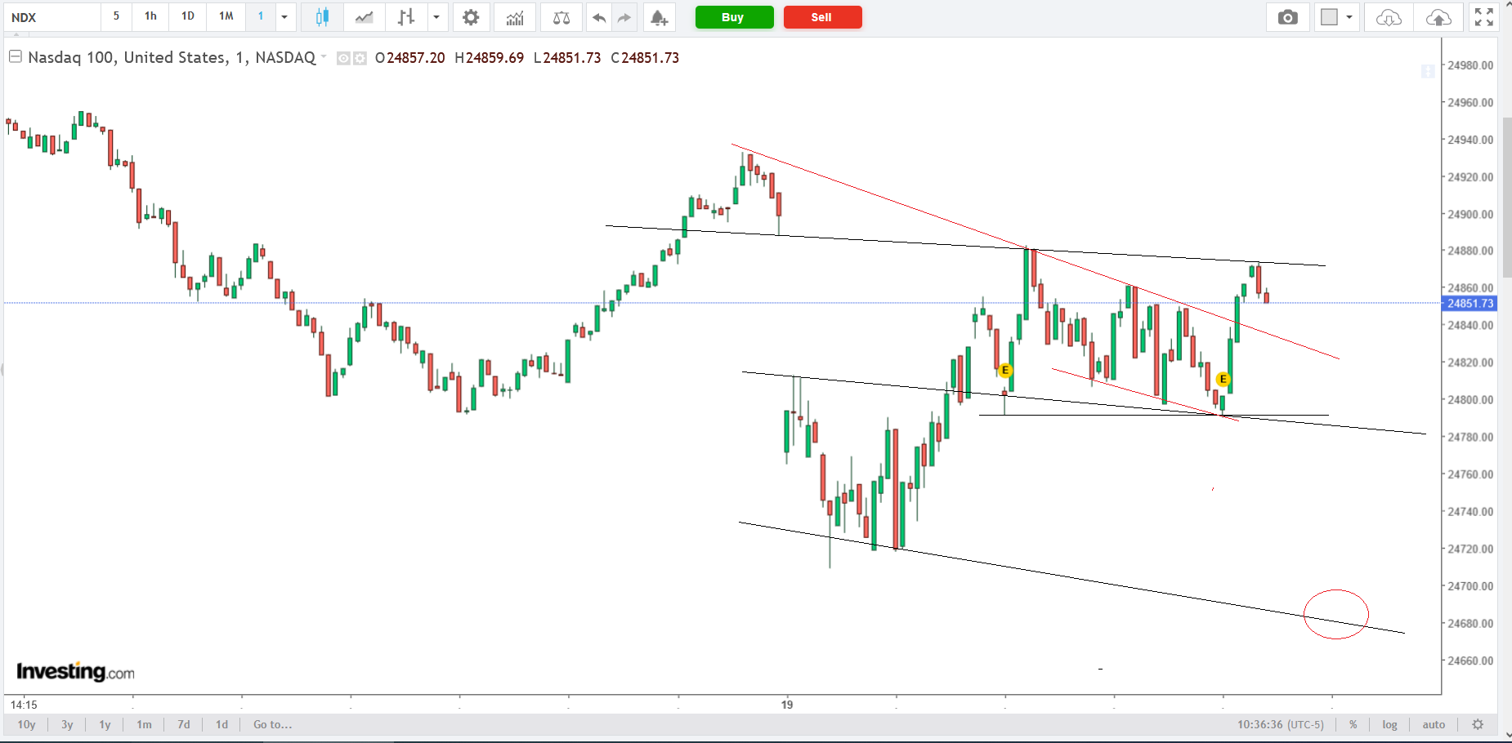This screenshot has height=743, width=1512.
Task: Toggle fullscreen mode for the chart
Action: (x=1483, y=17)
